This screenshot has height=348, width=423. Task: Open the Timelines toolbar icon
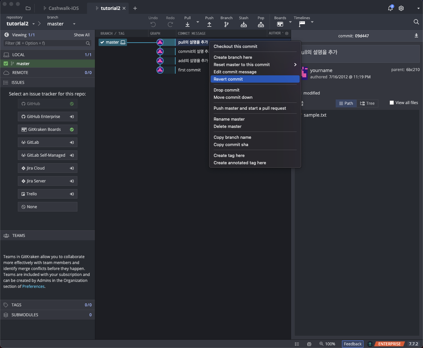tap(302, 24)
